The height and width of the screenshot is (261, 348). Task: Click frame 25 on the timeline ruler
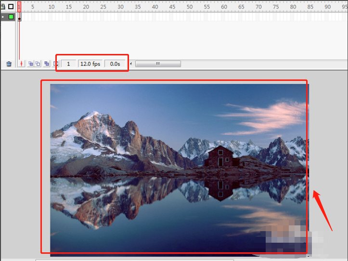click(103, 7)
